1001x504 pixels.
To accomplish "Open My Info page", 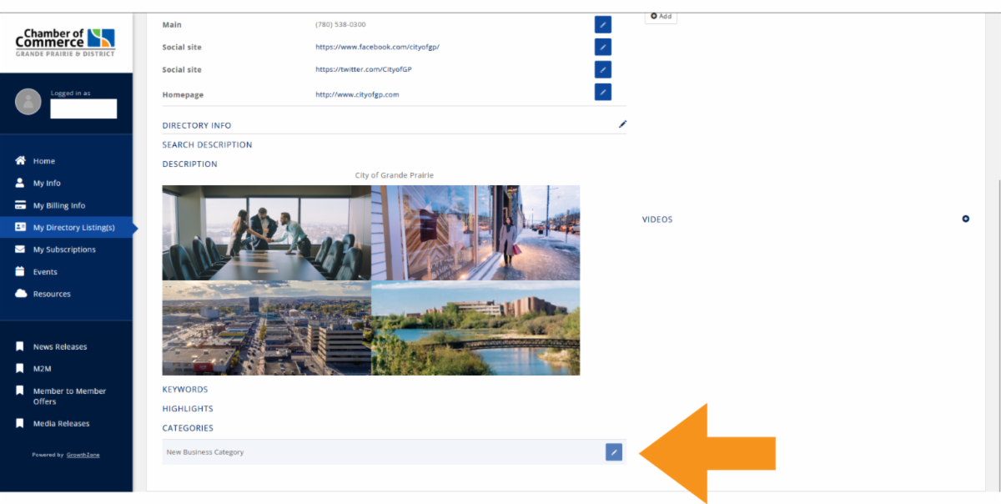I will 47,183.
